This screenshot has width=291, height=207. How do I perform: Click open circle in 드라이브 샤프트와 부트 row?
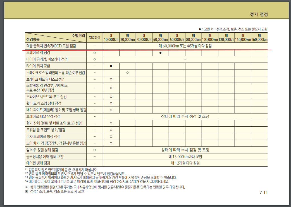111,97
